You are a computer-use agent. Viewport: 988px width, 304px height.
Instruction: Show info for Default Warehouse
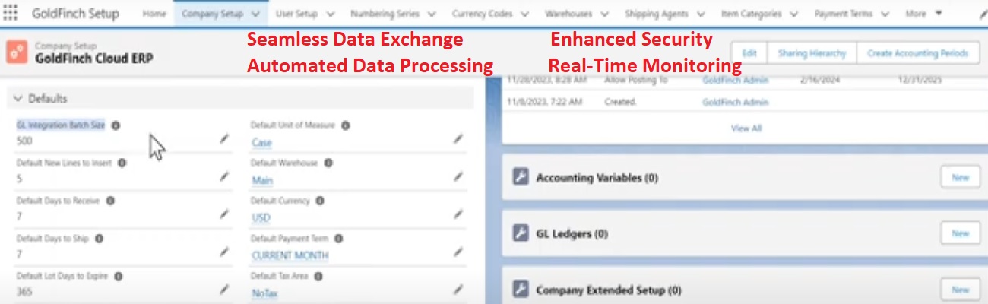pos(328,163)
